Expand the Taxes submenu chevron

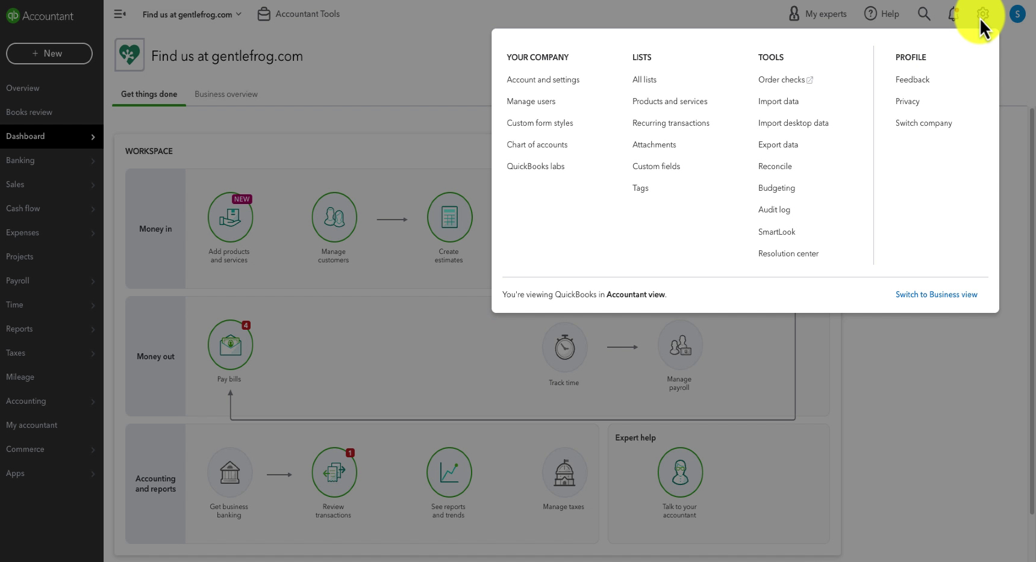(93, 353)
